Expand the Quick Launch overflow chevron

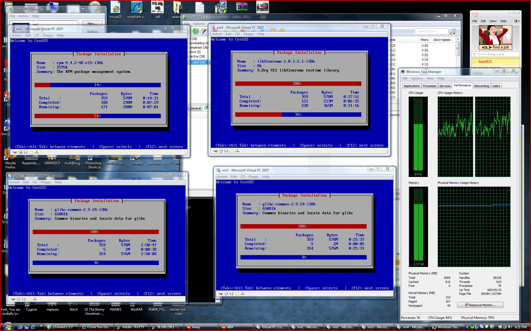(41, 326)
